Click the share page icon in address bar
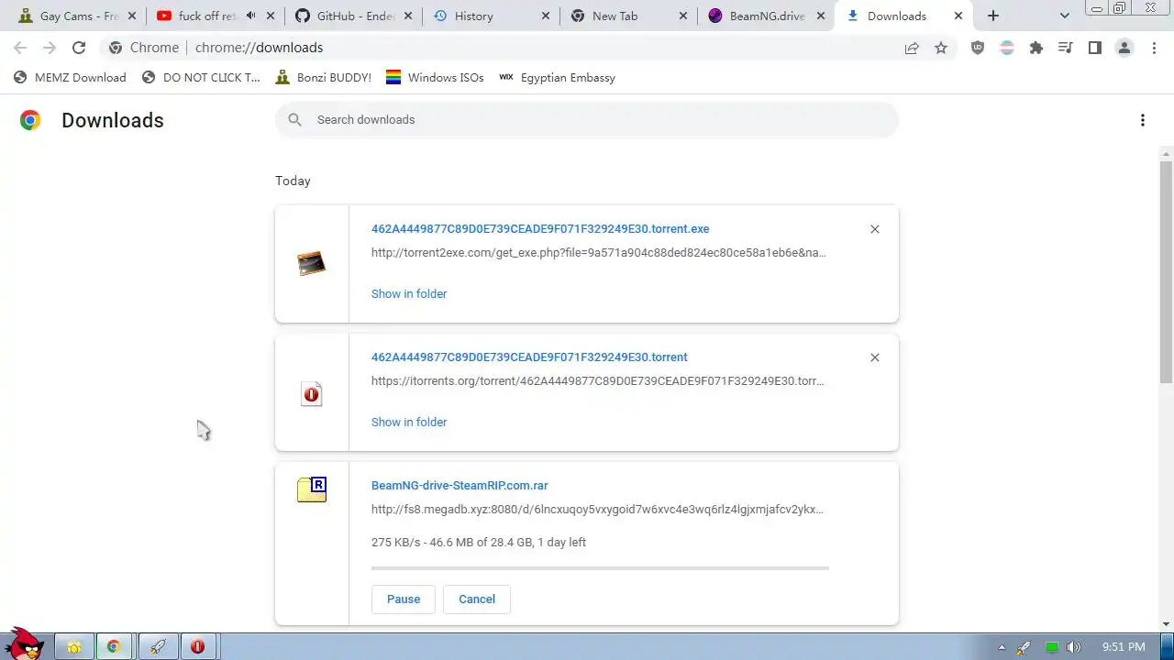The image size is (1174, 660). pyautogui.click(x=912, y=48)
